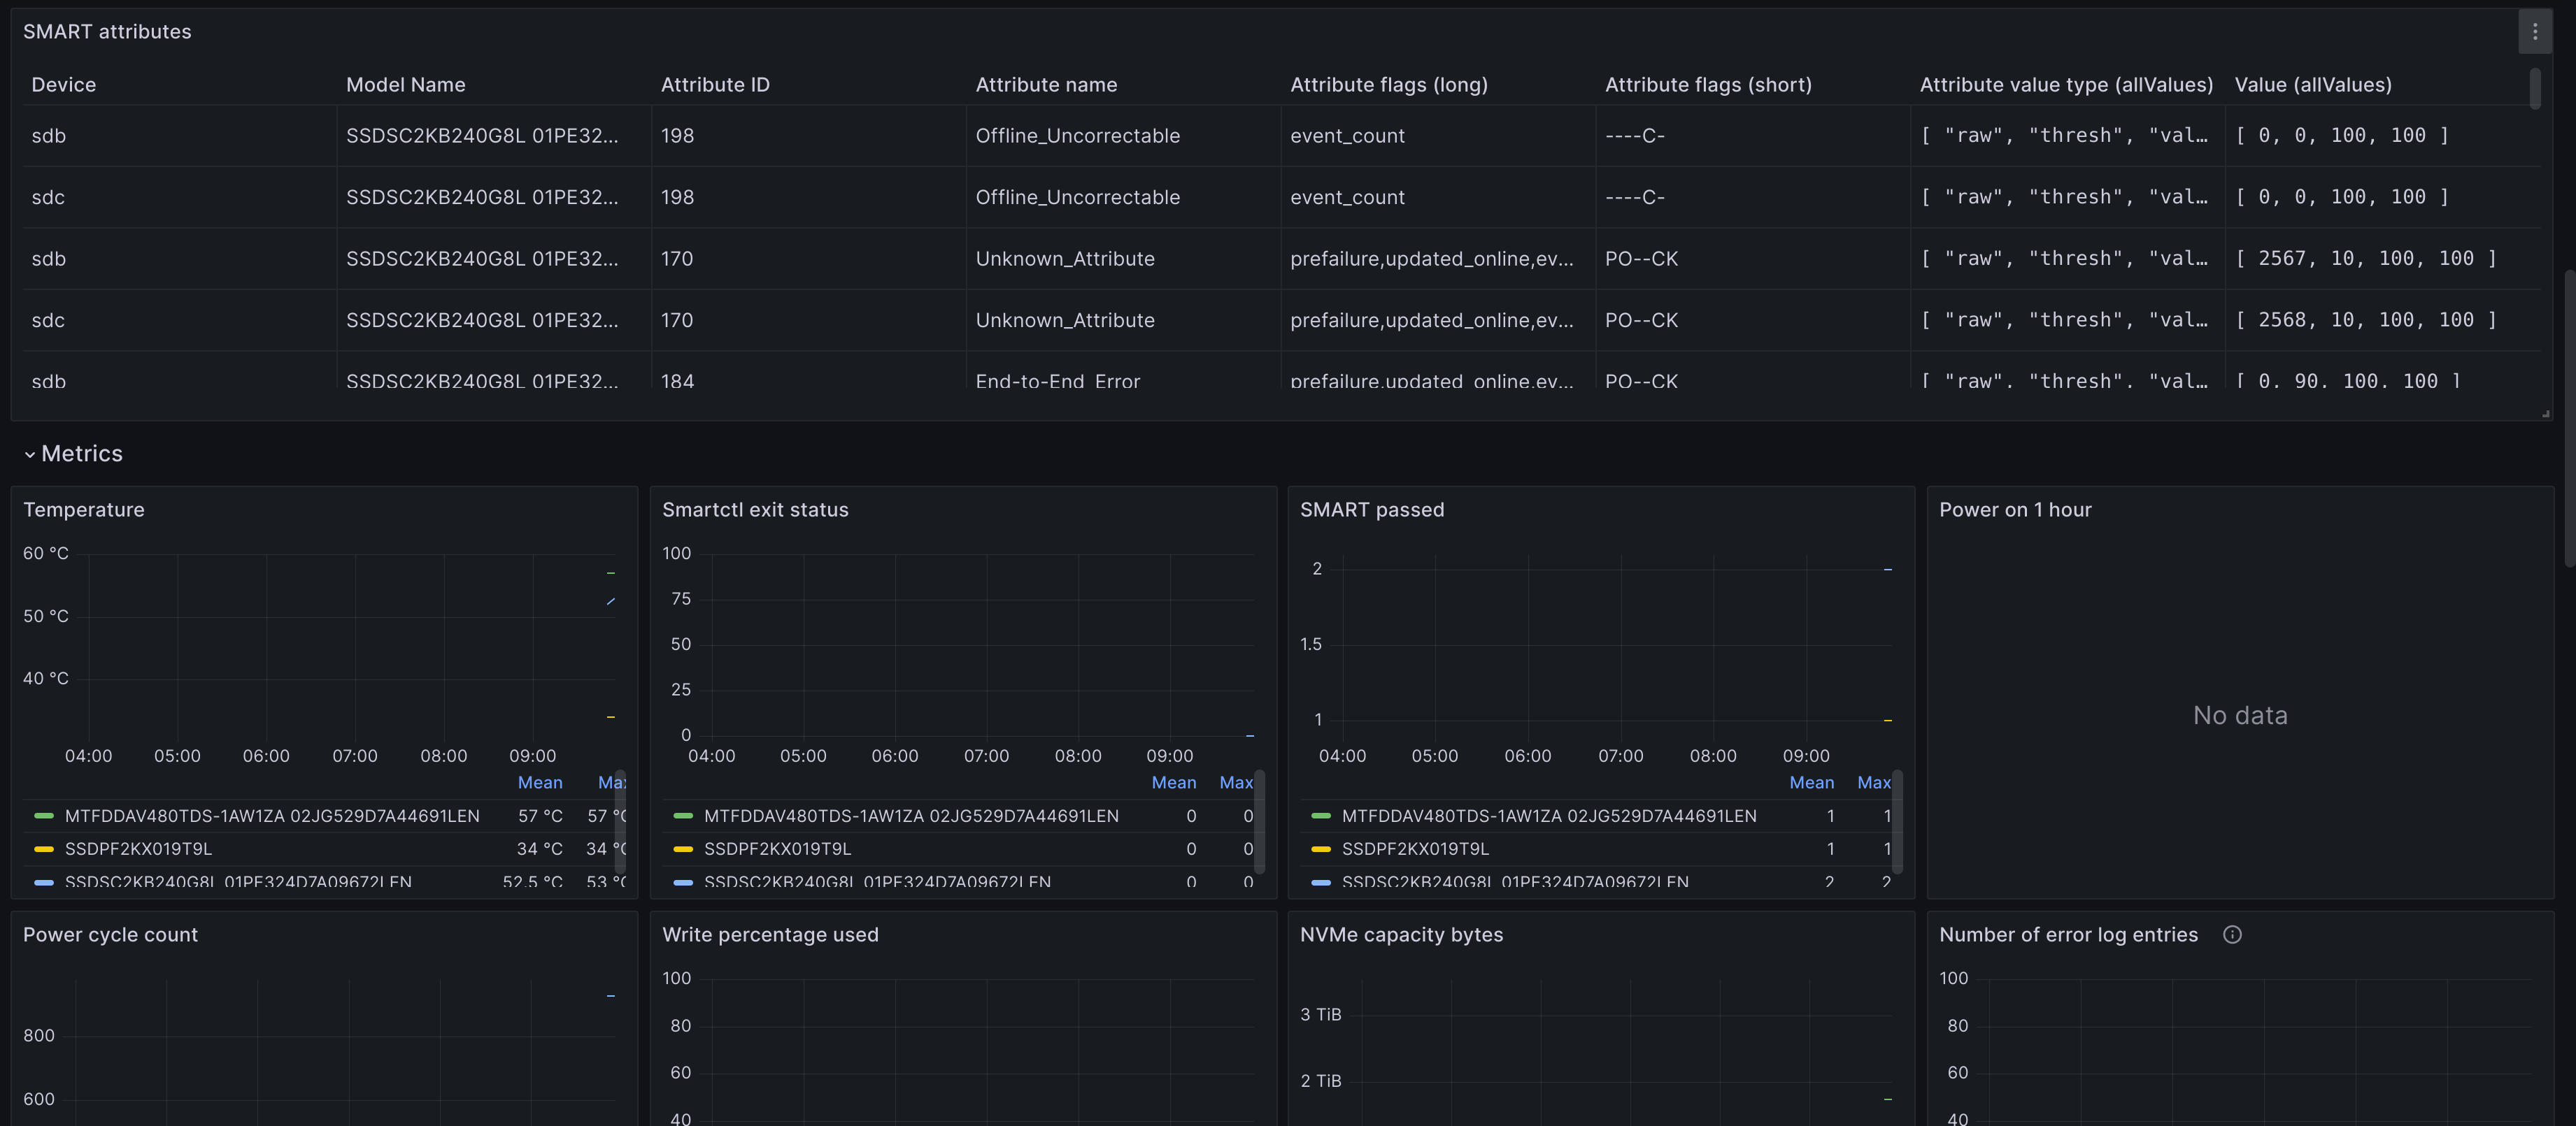Sort table by Device column header
The image size is (2576, 1126).
click(64, 85)
